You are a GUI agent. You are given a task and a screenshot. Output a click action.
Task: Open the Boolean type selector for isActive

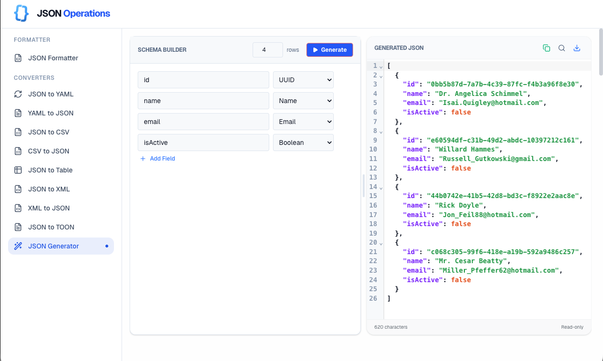click(x=303, y=142)
